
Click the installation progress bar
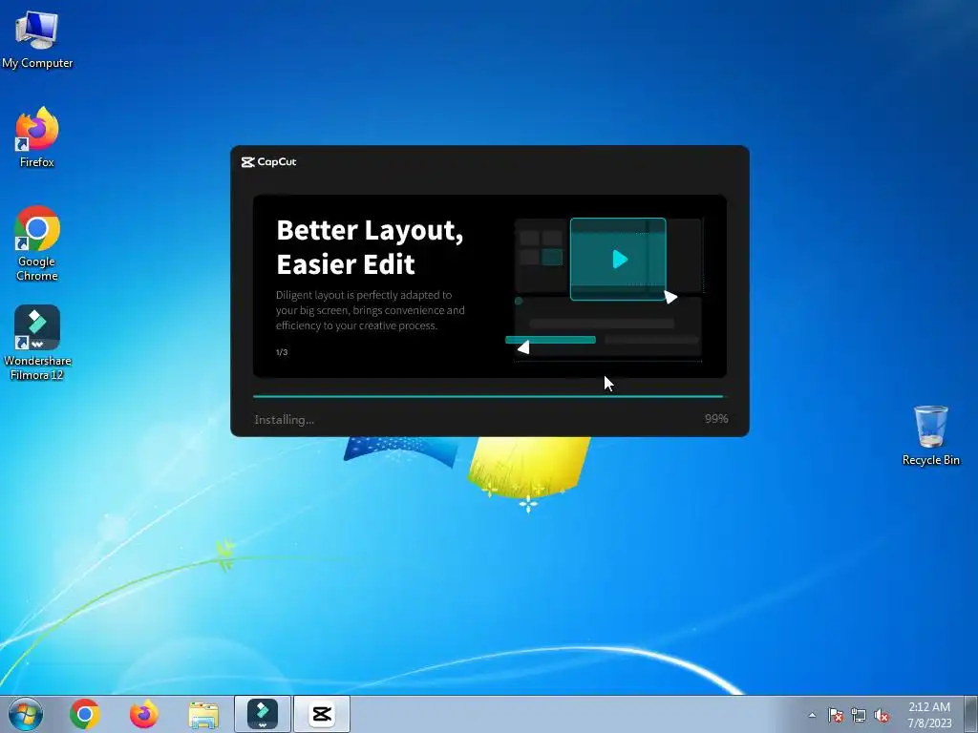[x=488, y=396]
